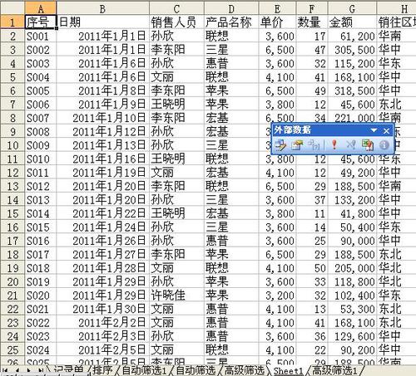Click product 宏基 in row S007
416x376 pixels.
231,118
